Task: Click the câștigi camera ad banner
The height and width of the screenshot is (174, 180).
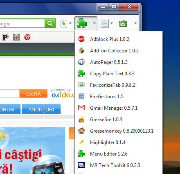Action: (x=32, y=151)
